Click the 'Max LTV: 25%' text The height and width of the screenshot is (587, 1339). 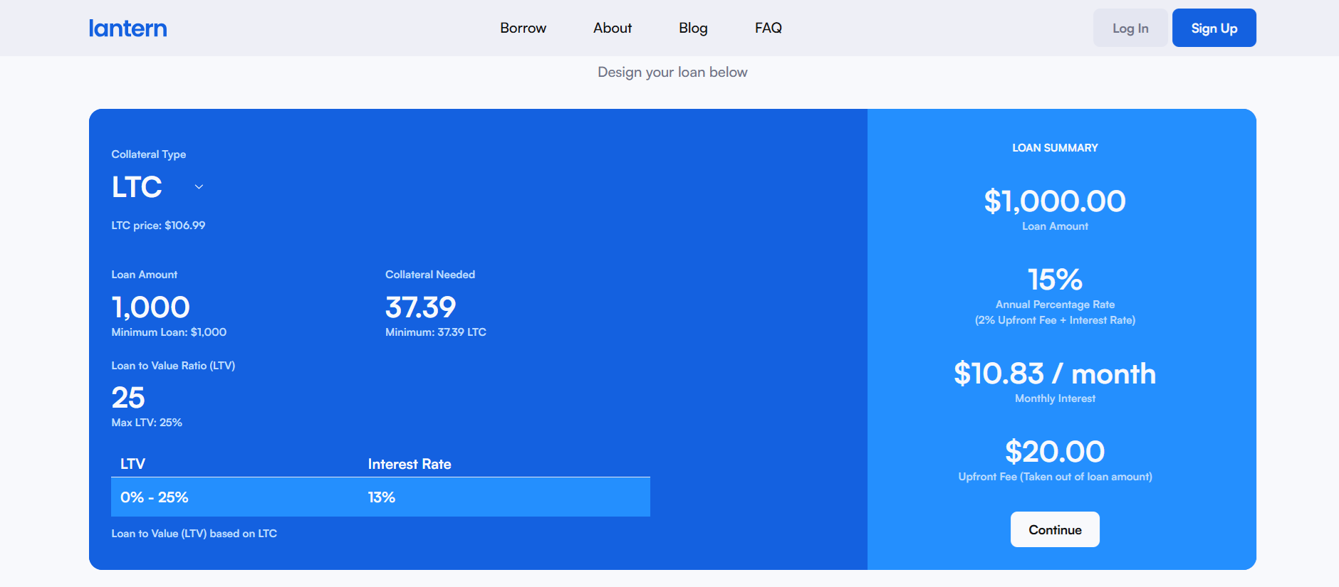coord(147,423)
